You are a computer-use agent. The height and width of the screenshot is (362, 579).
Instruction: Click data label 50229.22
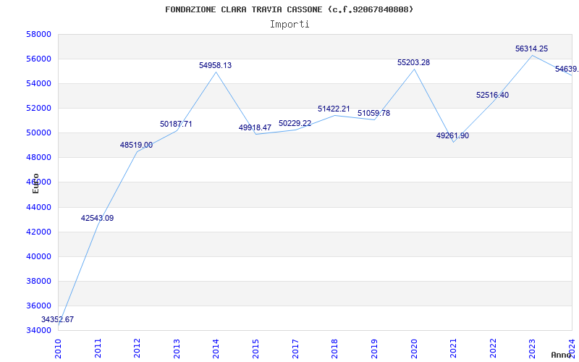[295, 123]
